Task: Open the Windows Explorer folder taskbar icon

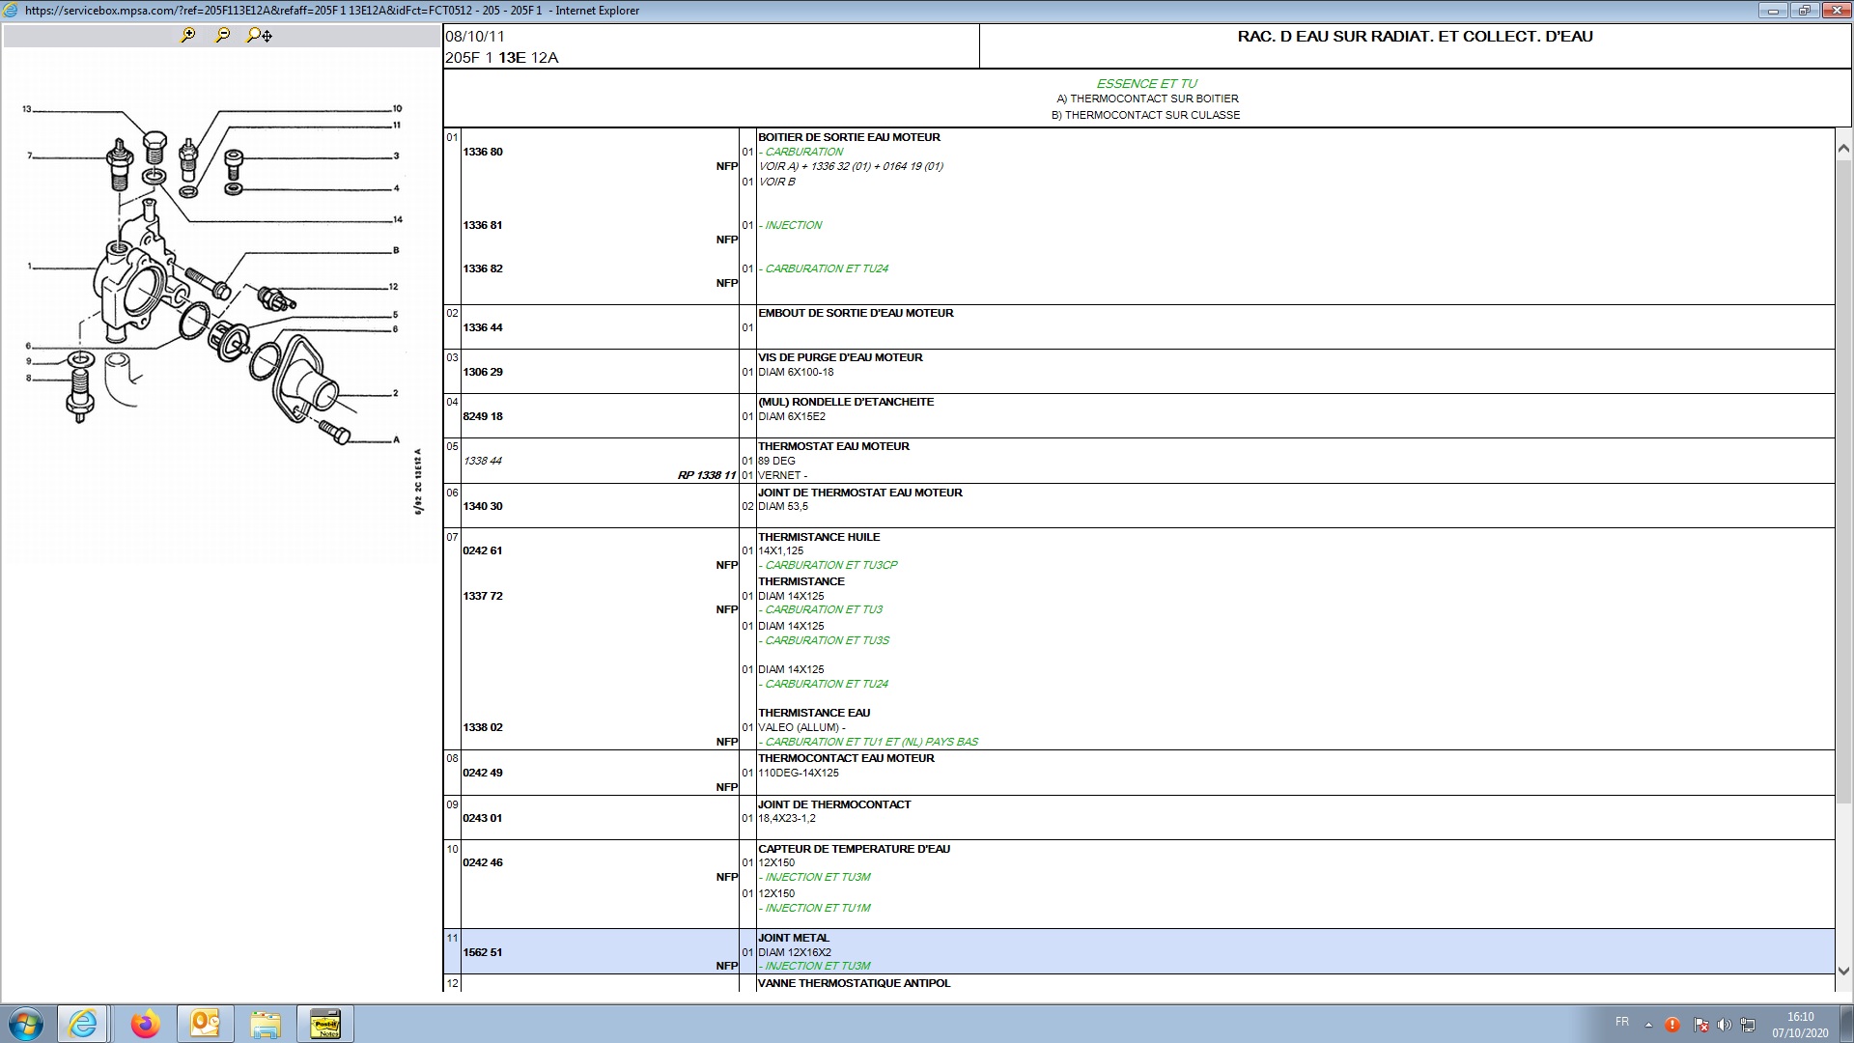Action: (x=266, y=1024)
